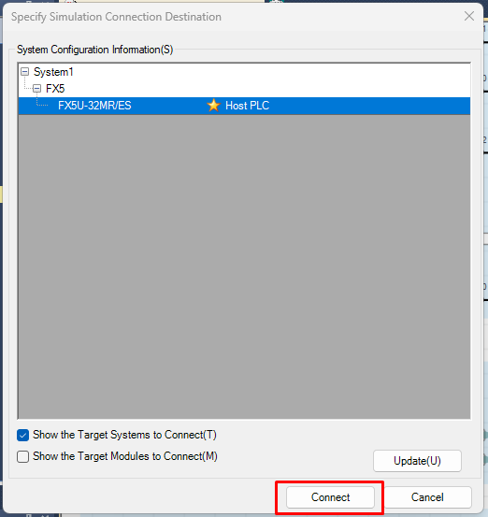
Task: Click blank highlighted row space right of Host PLC
Action: (369, 106)
